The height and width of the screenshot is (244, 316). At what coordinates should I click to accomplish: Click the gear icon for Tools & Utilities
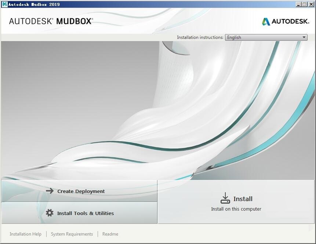50,213
